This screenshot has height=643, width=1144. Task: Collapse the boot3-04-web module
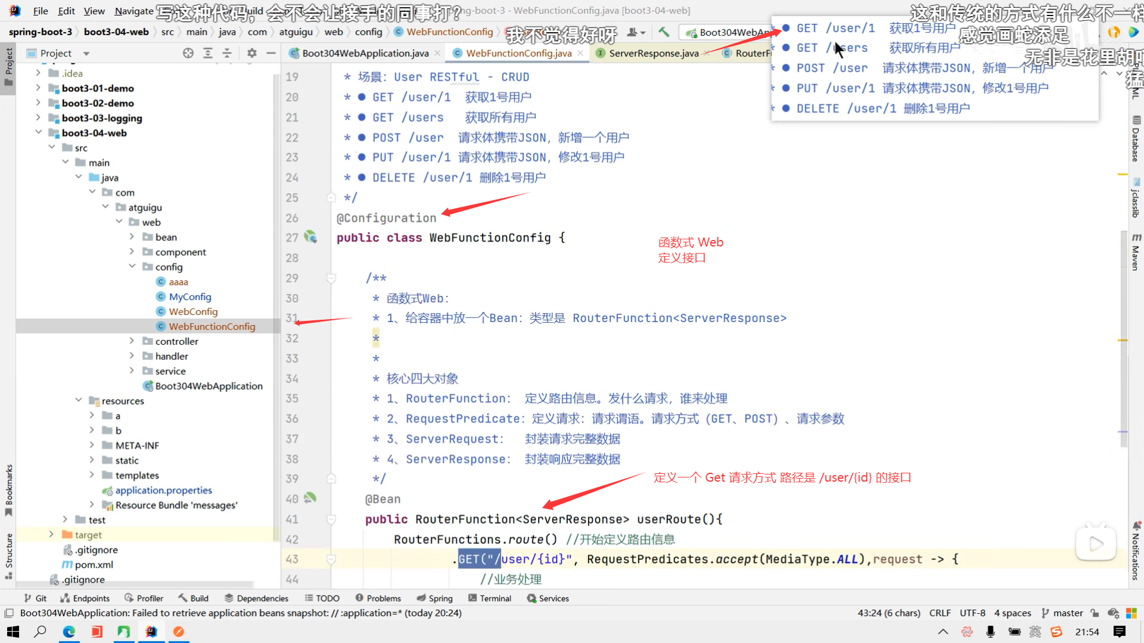point(39,133)
